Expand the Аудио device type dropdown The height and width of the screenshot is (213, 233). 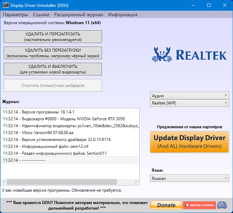tap(190, 95)
